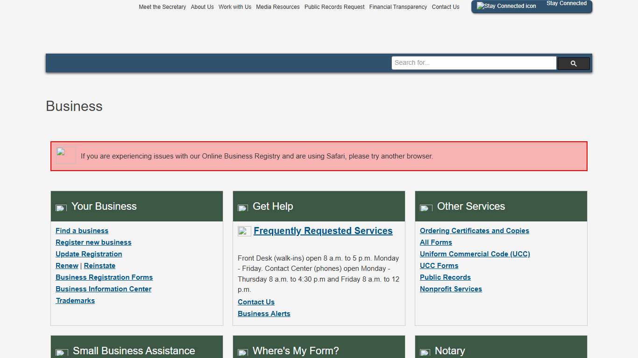This screenshot has height=358, width=638.
Task: Click the alert icon in red banner
Action: click(66, 155)
